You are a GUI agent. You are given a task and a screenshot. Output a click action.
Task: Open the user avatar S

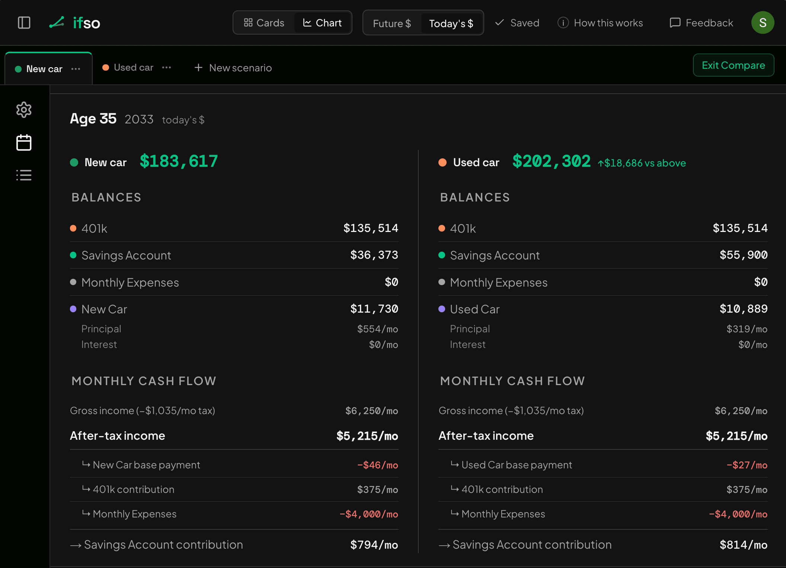[x=763, y=23]
